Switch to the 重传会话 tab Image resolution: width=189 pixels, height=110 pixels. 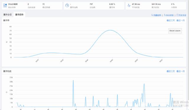[x=7, y=14]
